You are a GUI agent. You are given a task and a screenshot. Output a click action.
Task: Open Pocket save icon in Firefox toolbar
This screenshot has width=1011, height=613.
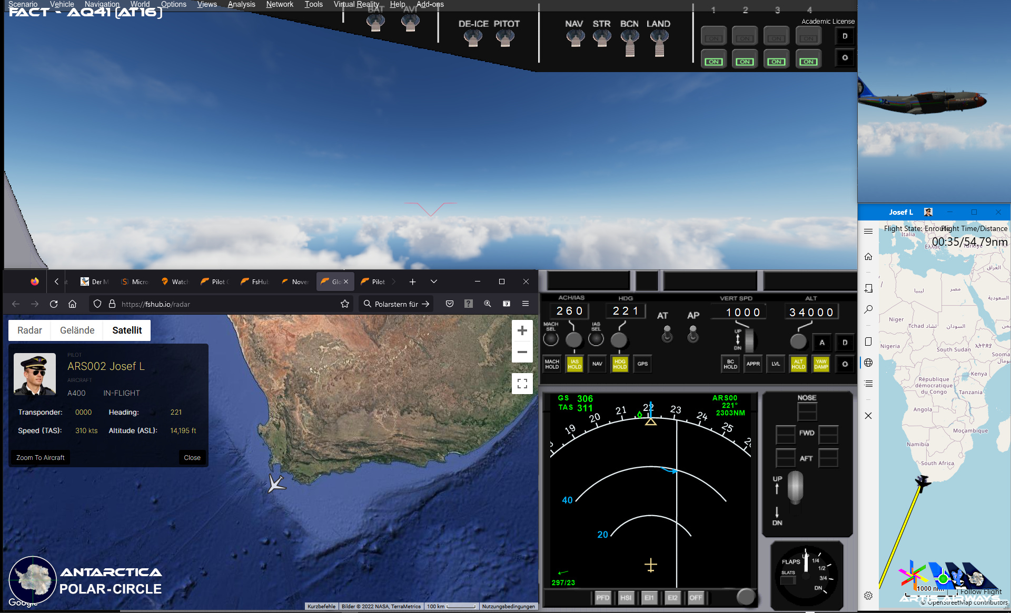450,304
